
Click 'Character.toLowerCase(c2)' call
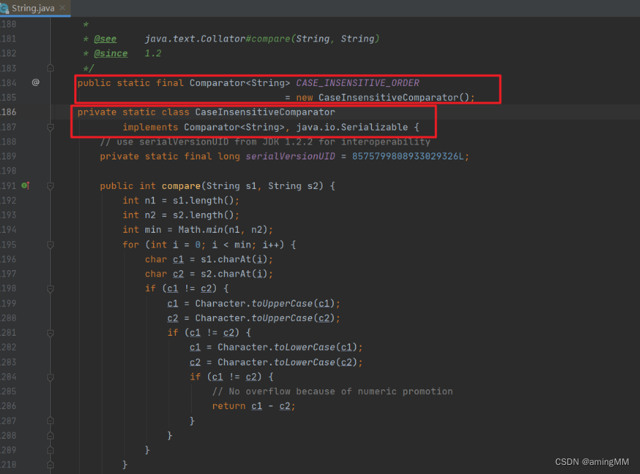coord(287,363)
